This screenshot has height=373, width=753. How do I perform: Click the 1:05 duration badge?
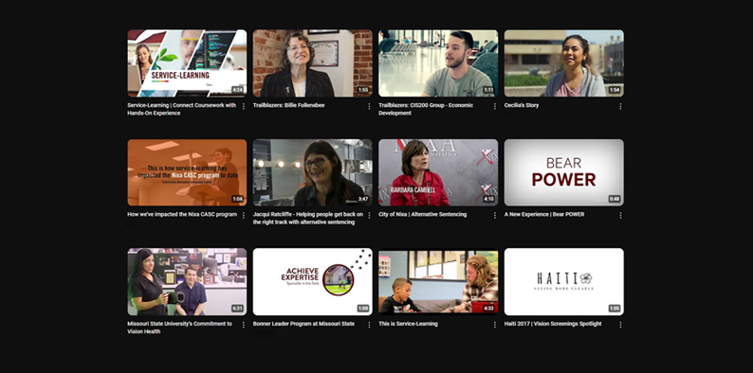pyautogui.click(x=615, y=309)
